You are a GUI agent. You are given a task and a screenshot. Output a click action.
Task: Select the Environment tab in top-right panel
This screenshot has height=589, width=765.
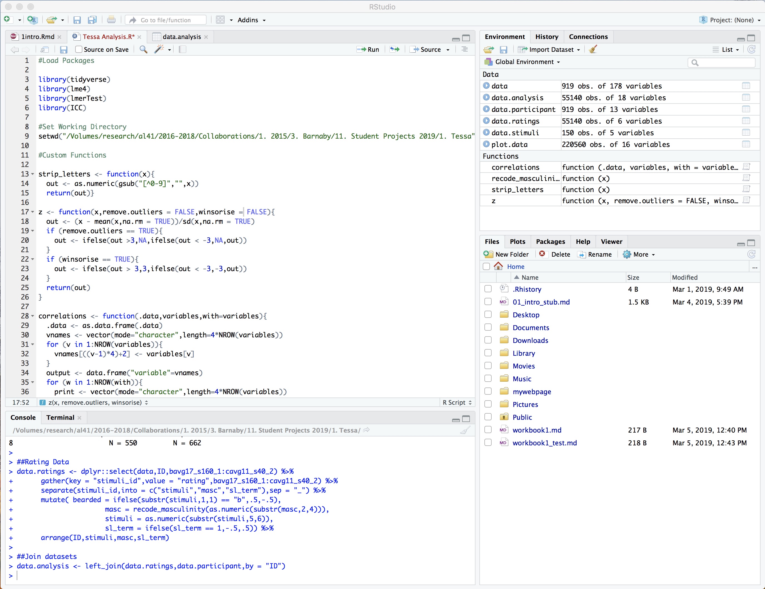(504, 36)
